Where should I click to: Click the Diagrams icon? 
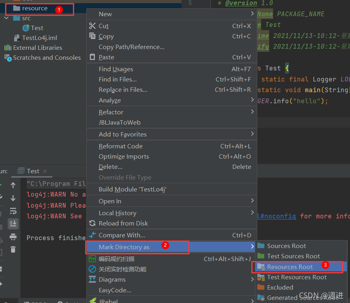(x=92, y=279)
